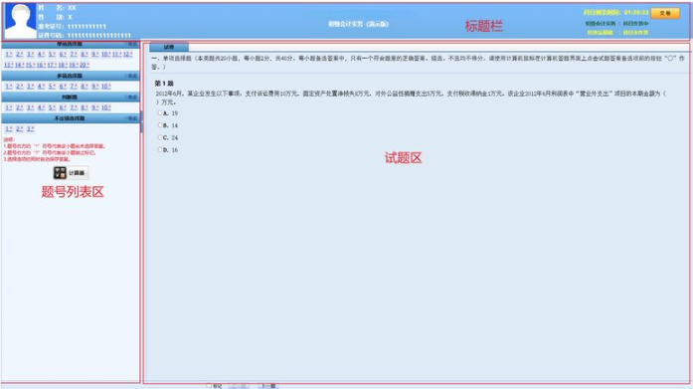This screenshot has width=693, height=389.
Task: Click the 初级会计实务 (演示版) exam title
Action: tap(358, 24)
